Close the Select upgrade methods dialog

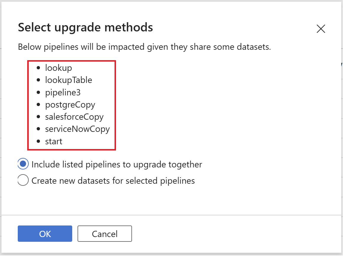[x=321, y=29]
